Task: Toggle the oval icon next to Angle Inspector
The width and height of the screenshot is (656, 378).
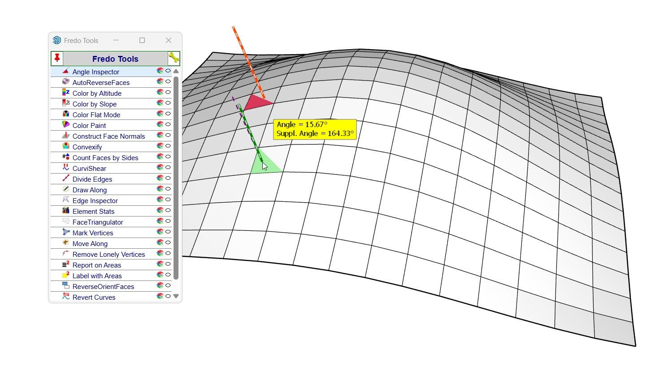Action: pyautogui.click(x=168, y=71)
